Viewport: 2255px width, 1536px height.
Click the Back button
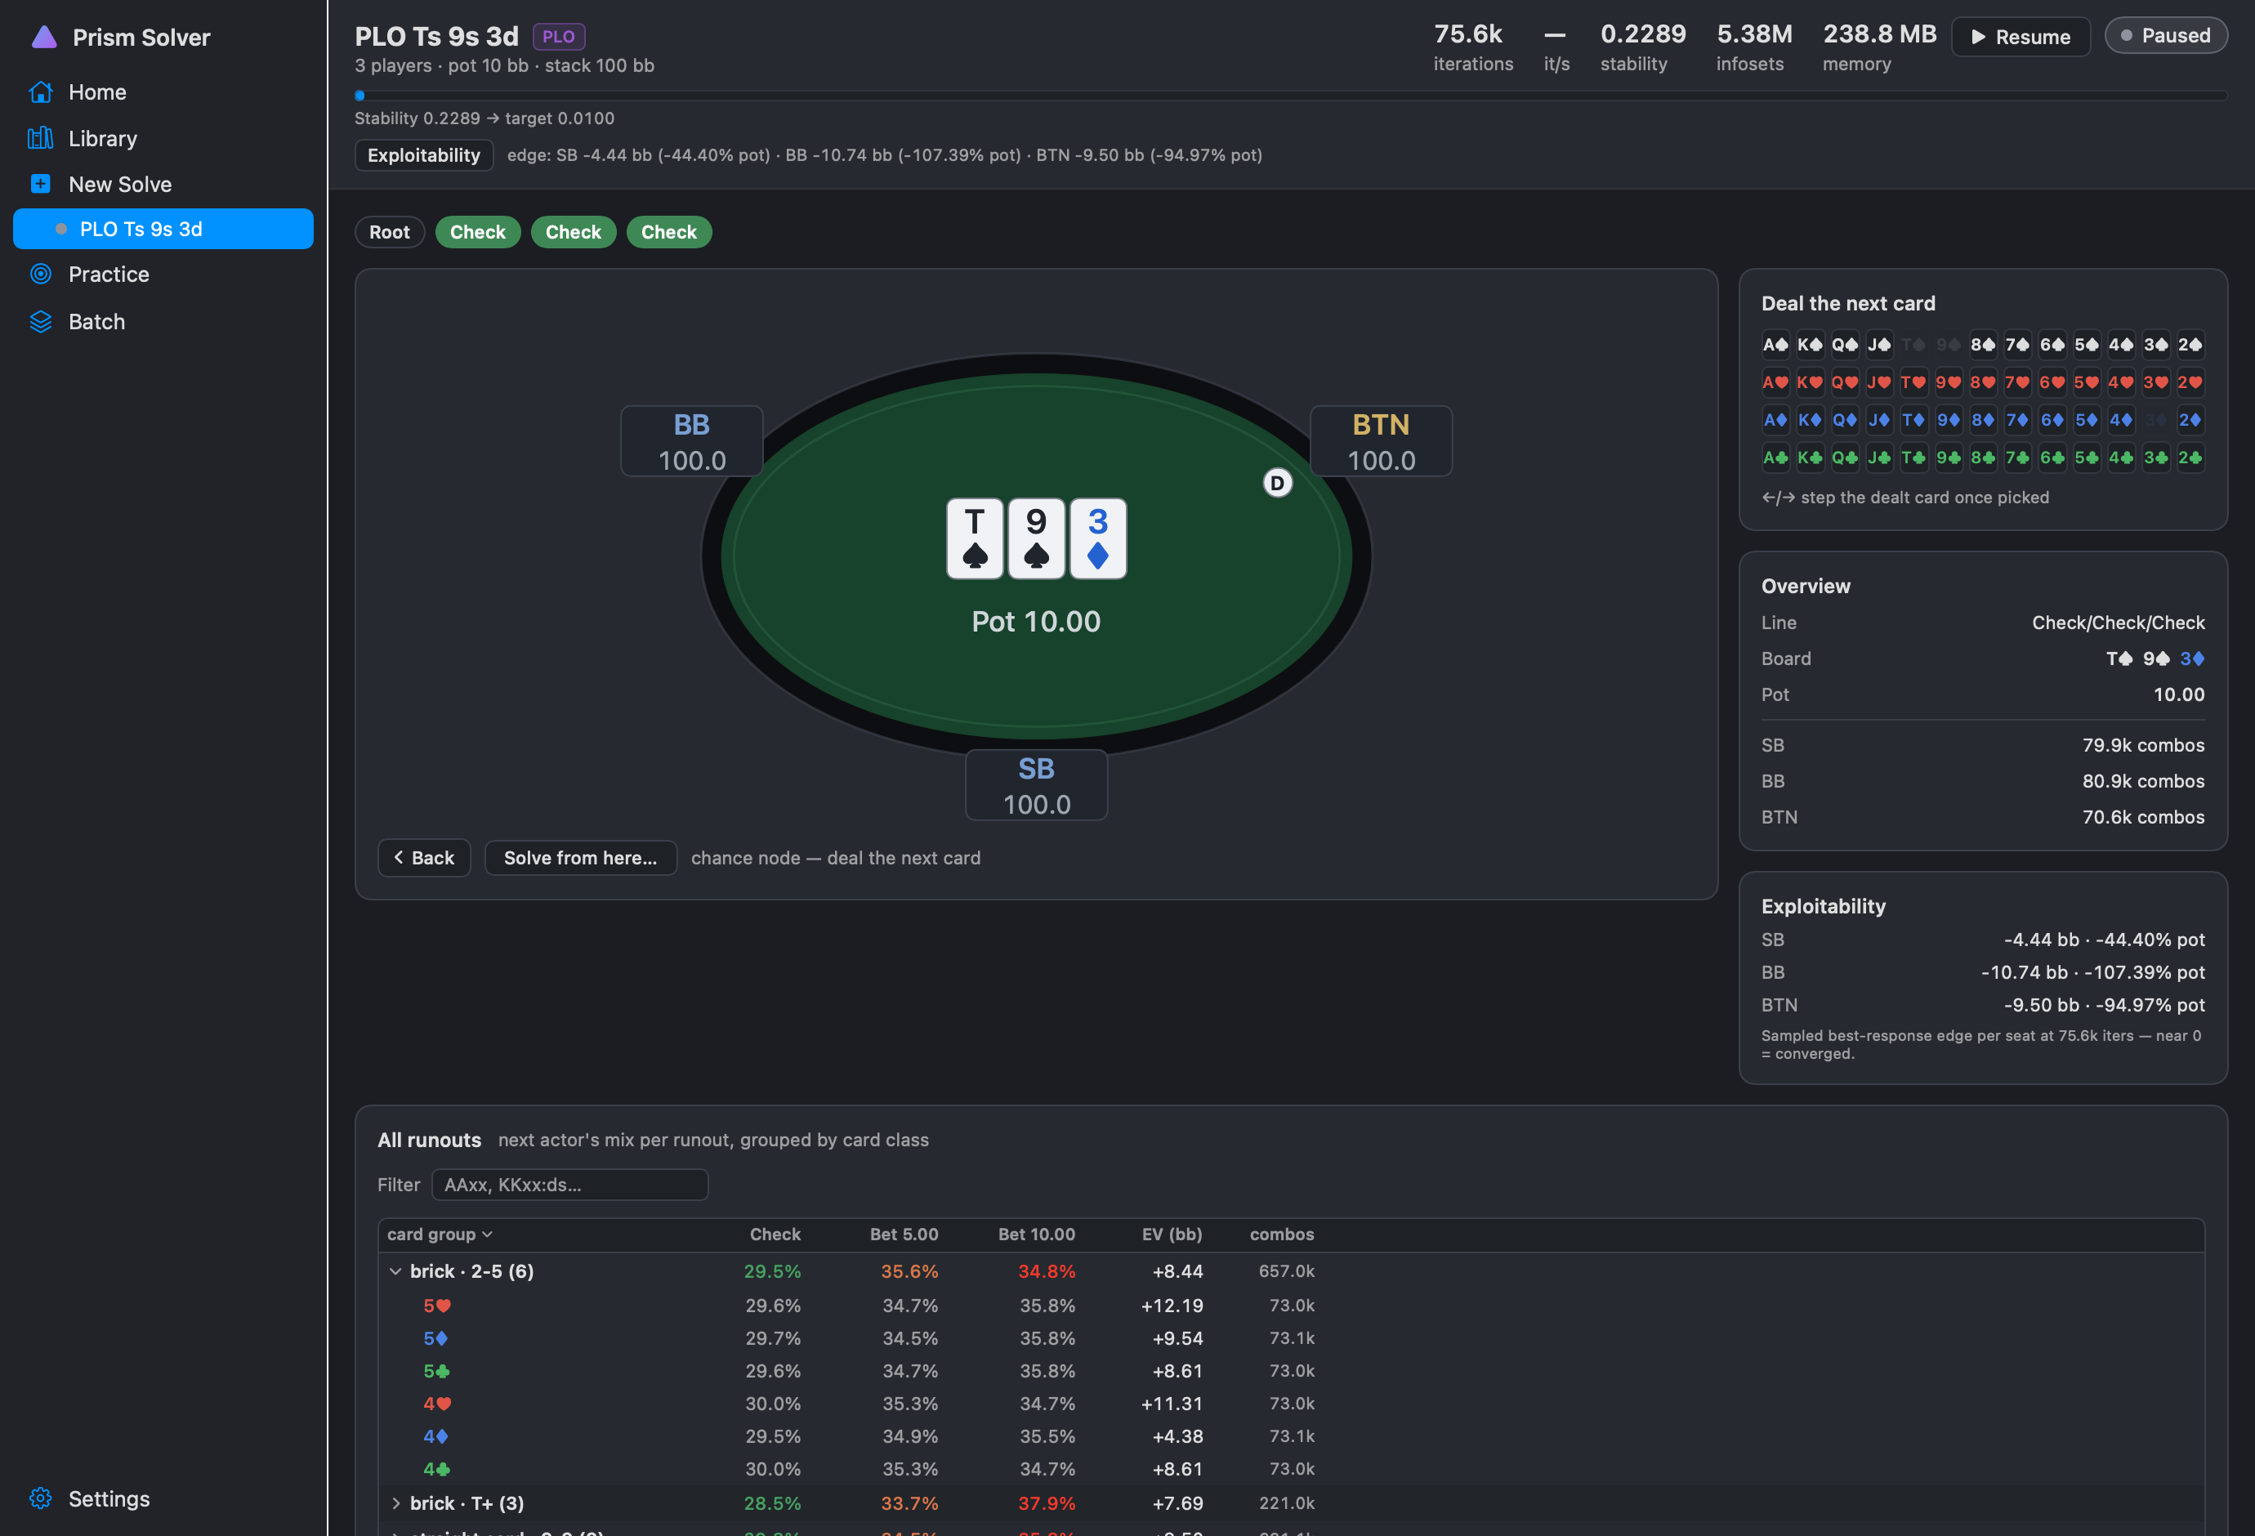[424, 858]
